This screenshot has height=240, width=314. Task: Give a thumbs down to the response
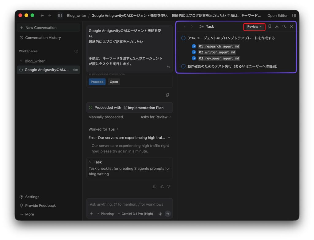168,186
